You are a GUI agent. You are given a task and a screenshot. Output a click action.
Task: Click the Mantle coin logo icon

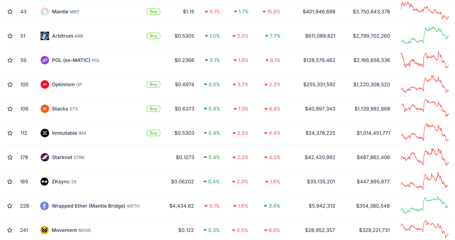(x=45, y=12)
